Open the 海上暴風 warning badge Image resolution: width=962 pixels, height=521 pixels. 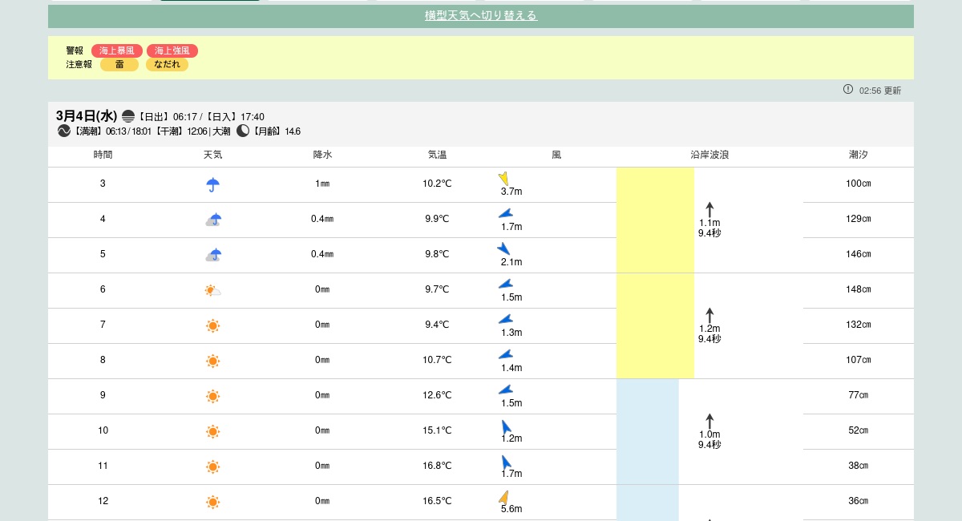[x=117, y=50]
